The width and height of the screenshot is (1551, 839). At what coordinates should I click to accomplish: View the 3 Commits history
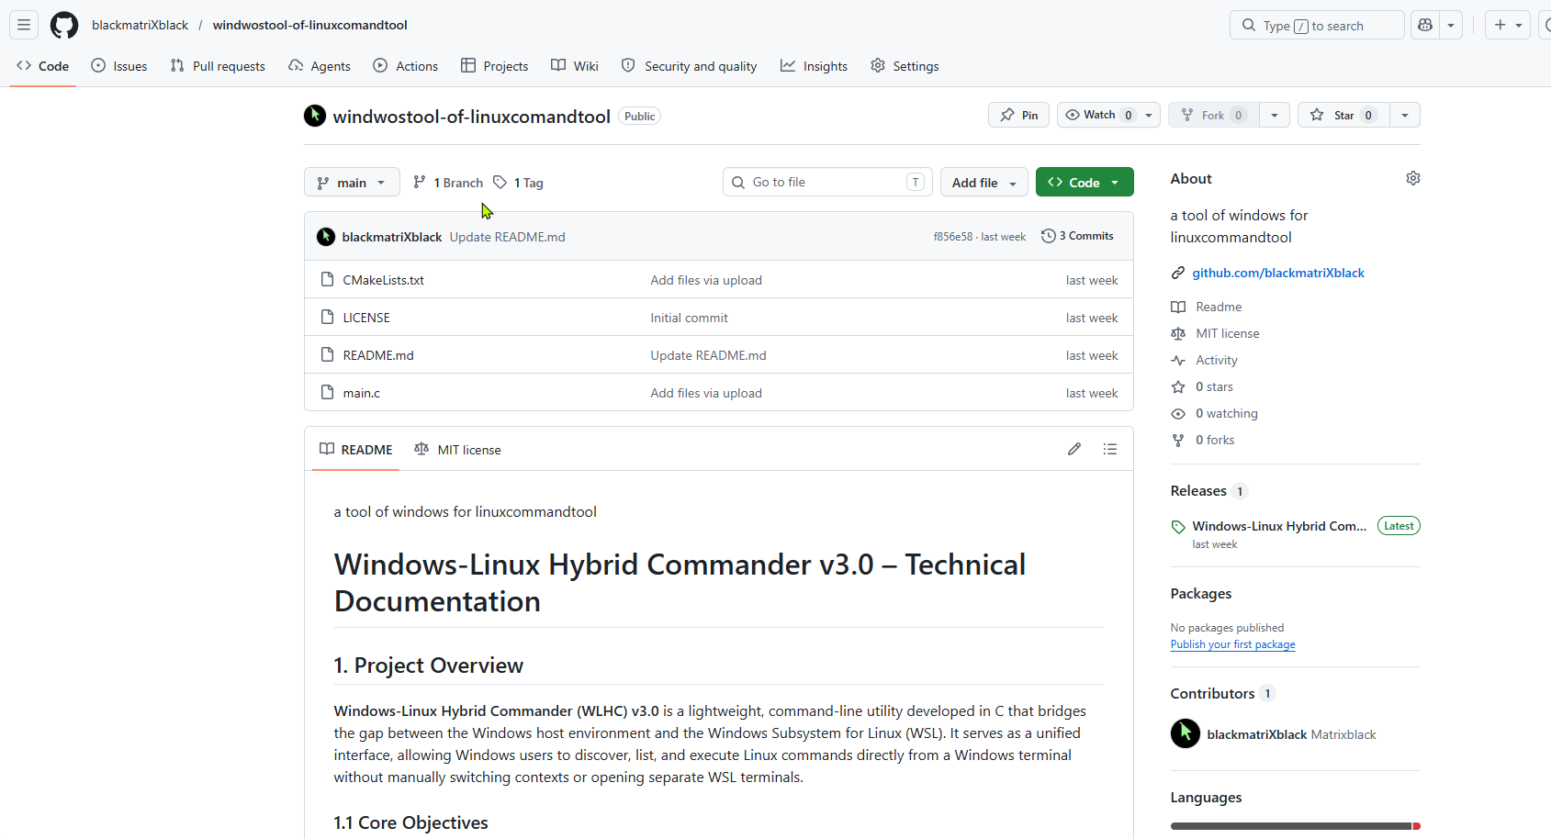pyautogui.click(x=1077, y=236)
